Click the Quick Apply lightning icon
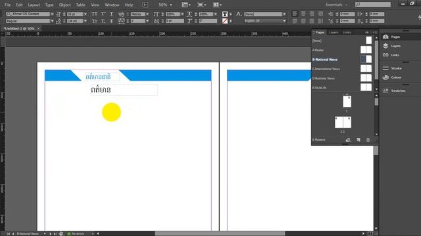The height and width of the screenshot is (236, 421). 419,18
